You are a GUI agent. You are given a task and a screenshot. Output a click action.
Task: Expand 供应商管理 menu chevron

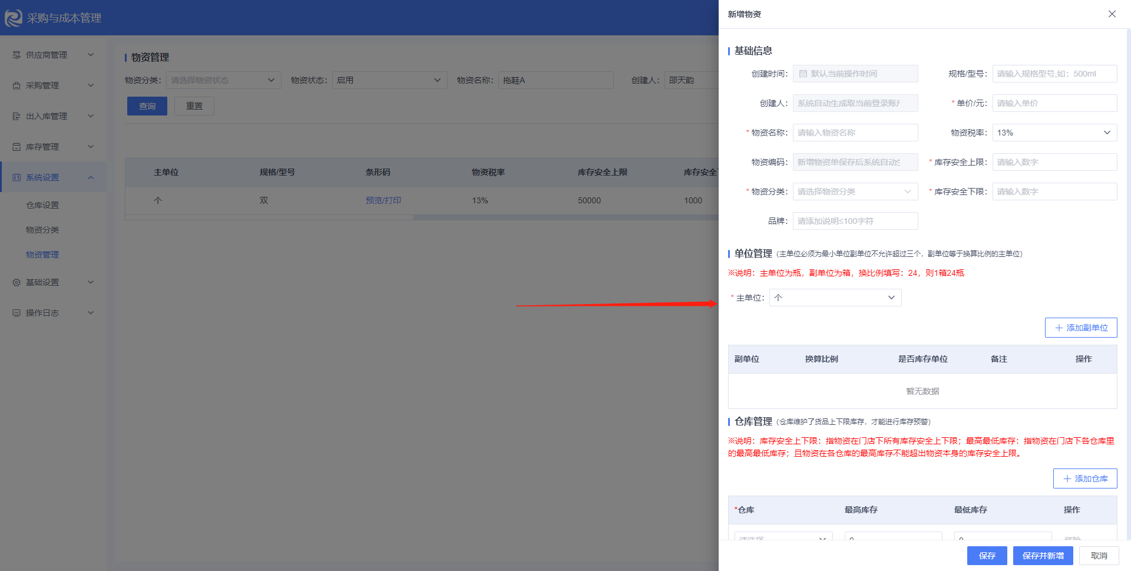91,55
